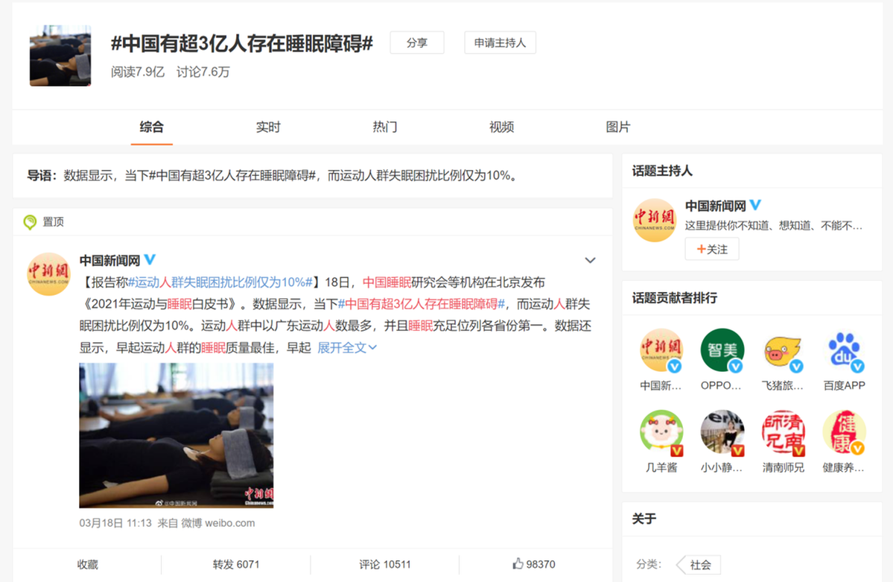Open contributor 清南师兄 avatar

tap(783, 432)
